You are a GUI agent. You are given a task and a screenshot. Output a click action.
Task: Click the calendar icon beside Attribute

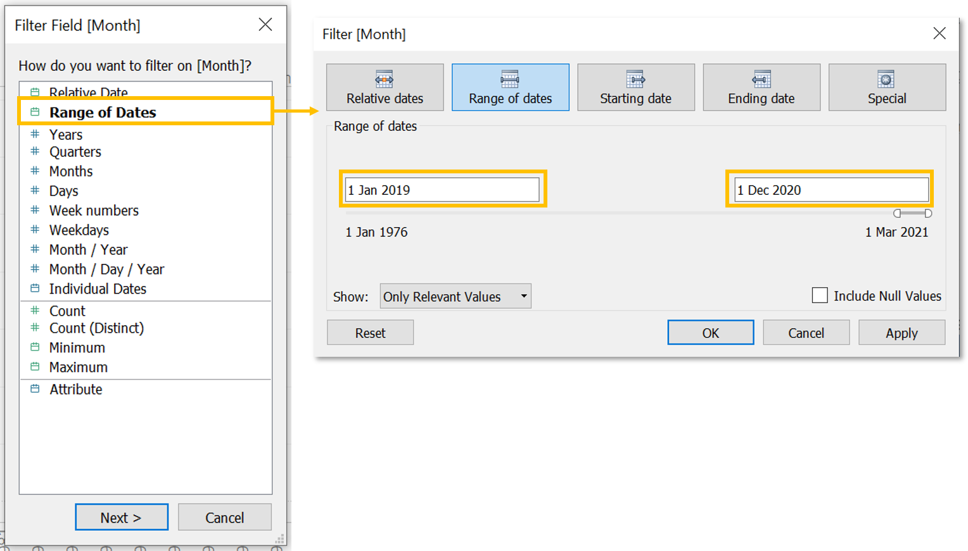pos(35,389)
